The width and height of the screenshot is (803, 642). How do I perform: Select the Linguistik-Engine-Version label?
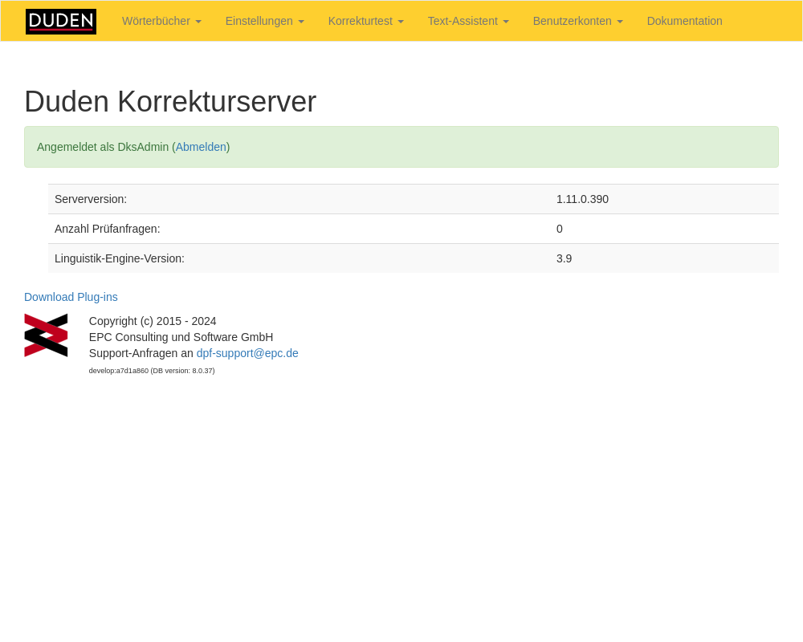coord(120,258)
